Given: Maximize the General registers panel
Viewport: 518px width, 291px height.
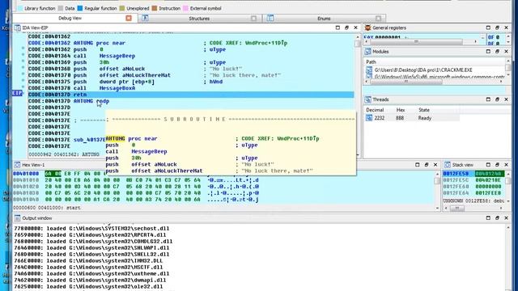Looking at the screenshot, I should (x=488, y=27).
